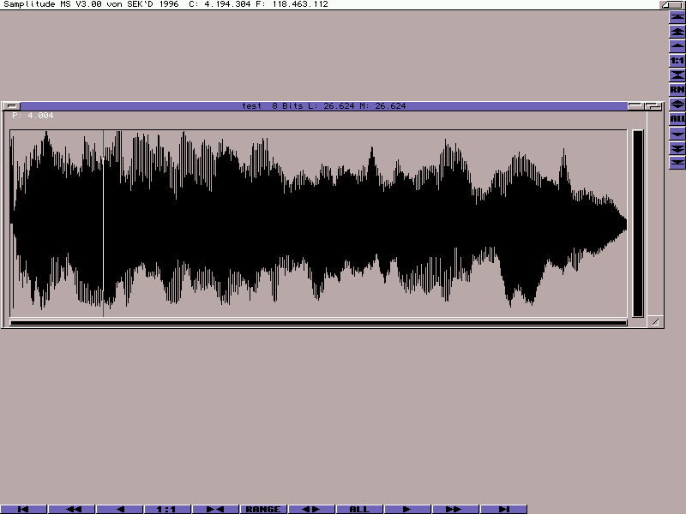The height and width of the screenshot is (514, 686).
Task: Jump to bottom with barred down-arrows icon
Action: coord(677,163)
